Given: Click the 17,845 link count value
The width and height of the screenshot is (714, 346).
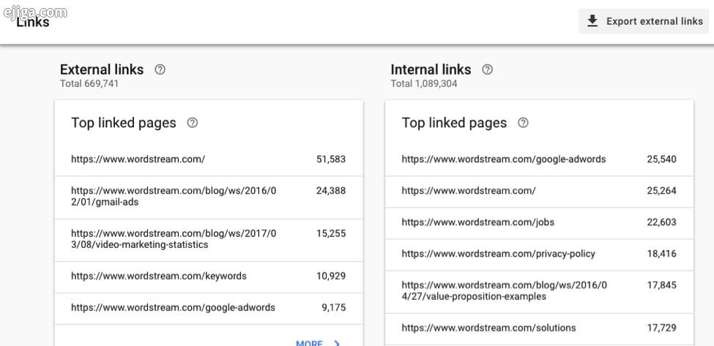Looking at the screenshot, I should point(661,285).
